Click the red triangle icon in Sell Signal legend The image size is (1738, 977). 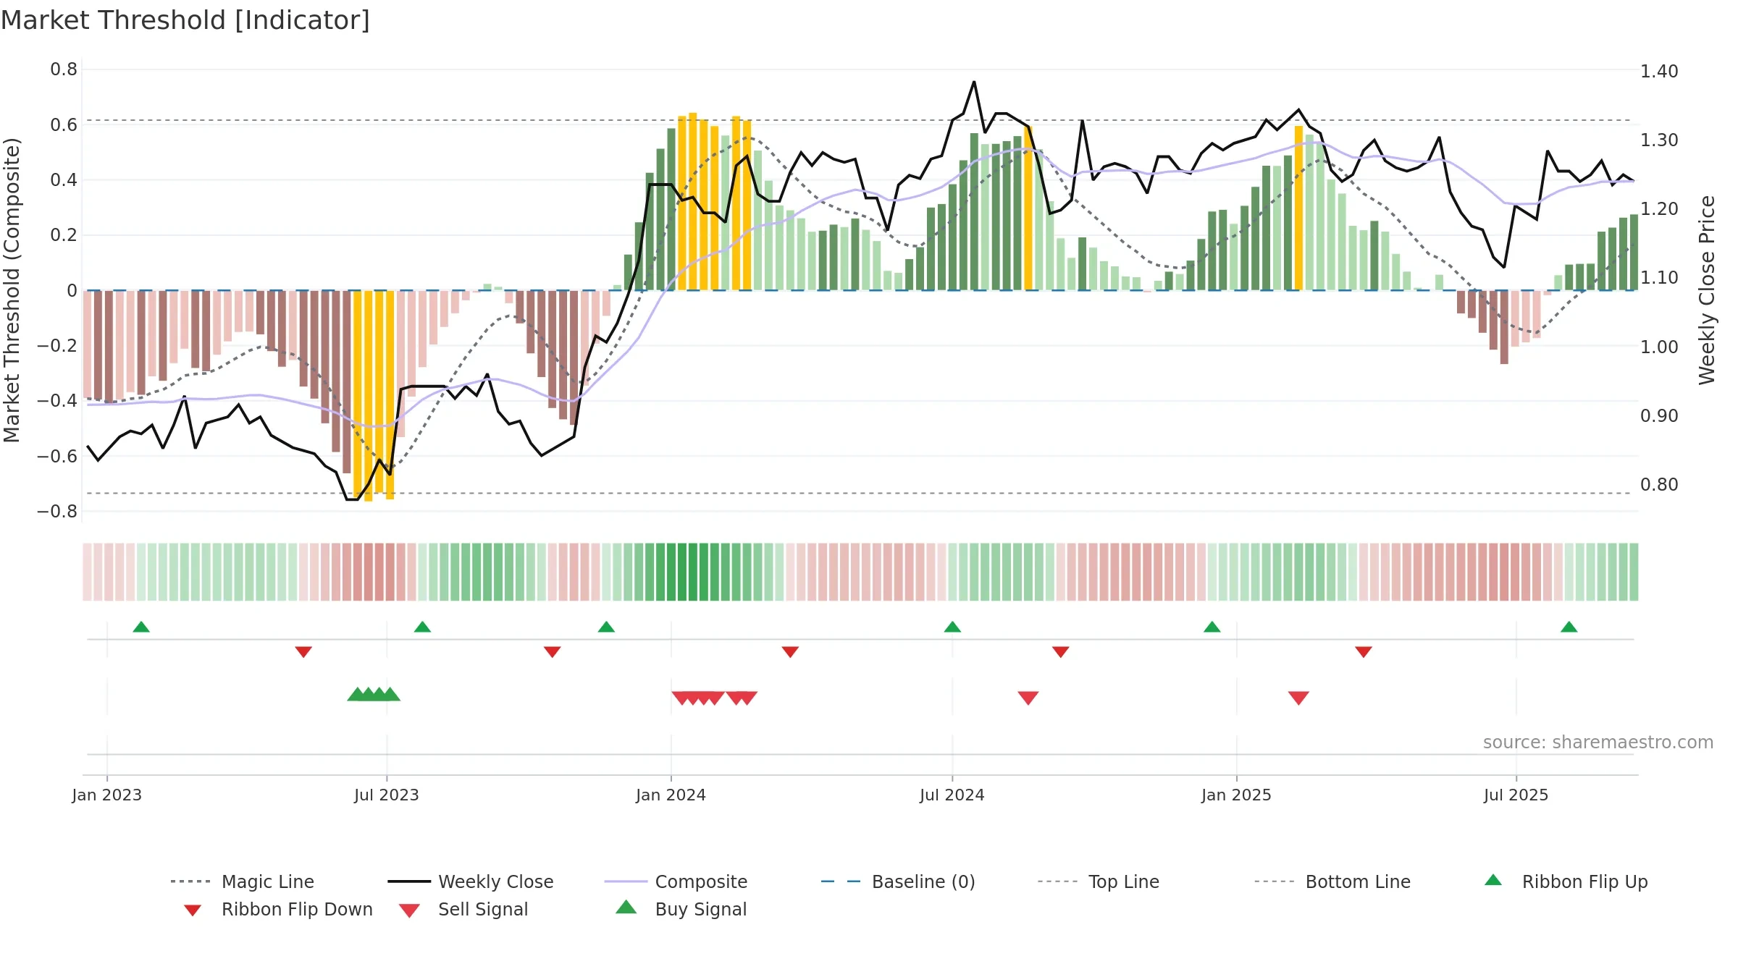pos(409,910)
